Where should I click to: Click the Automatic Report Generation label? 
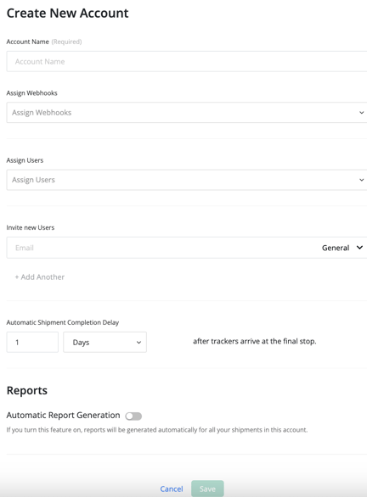pos(63,416)
